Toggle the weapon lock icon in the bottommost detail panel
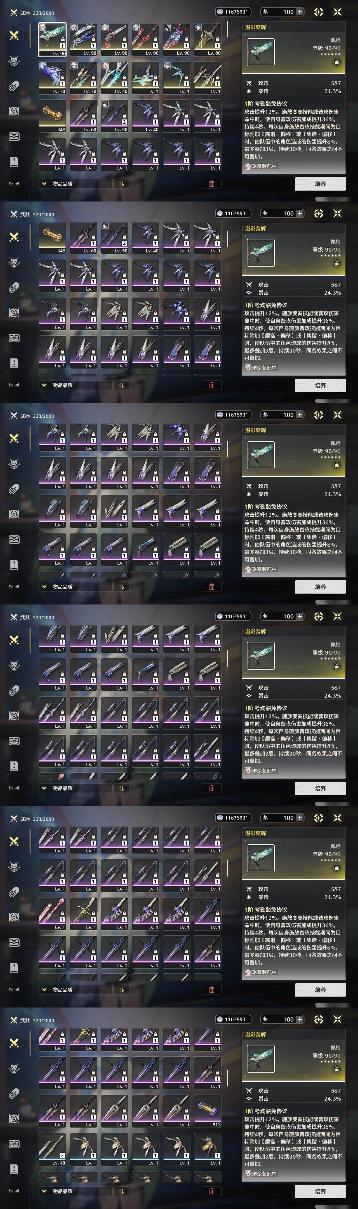Screen dimensions: 358x1209 (336, 1069)
